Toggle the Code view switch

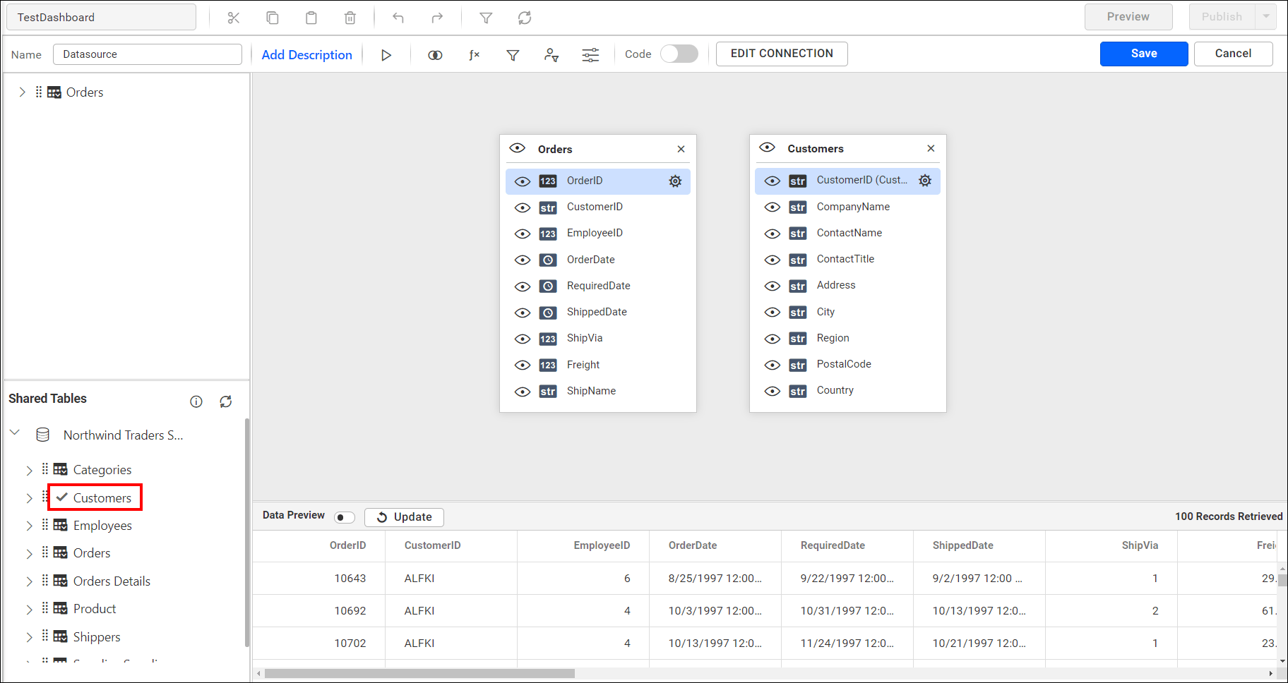pos(679,54)
